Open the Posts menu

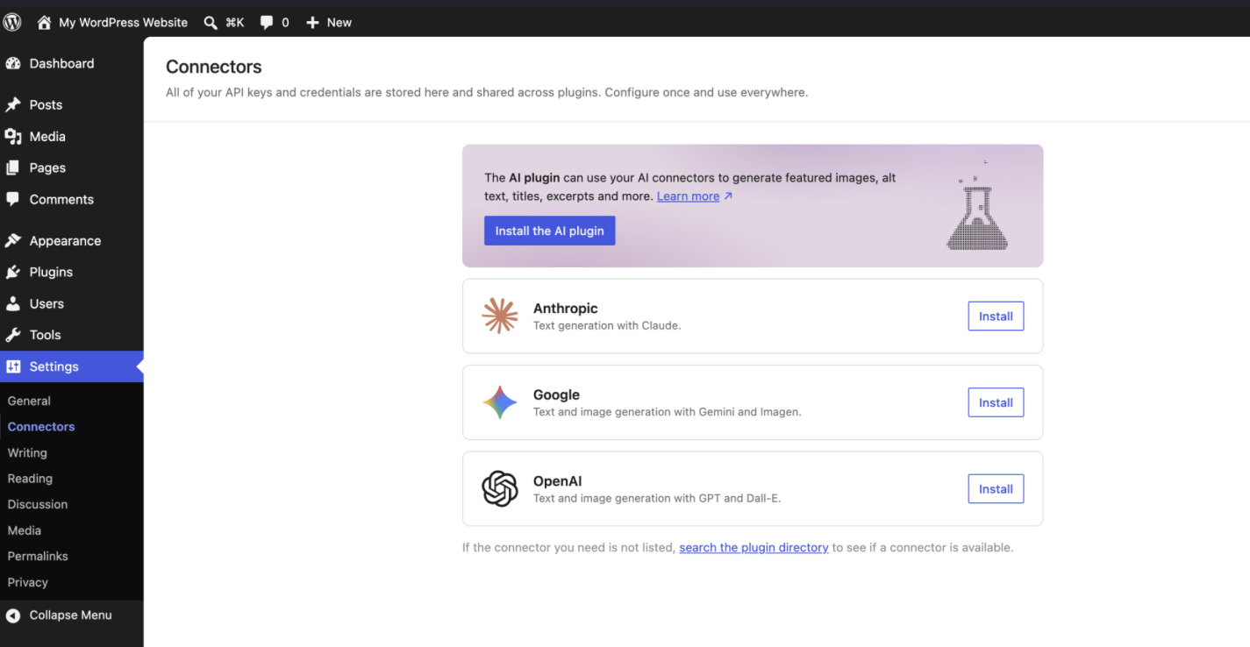(72, 104)
